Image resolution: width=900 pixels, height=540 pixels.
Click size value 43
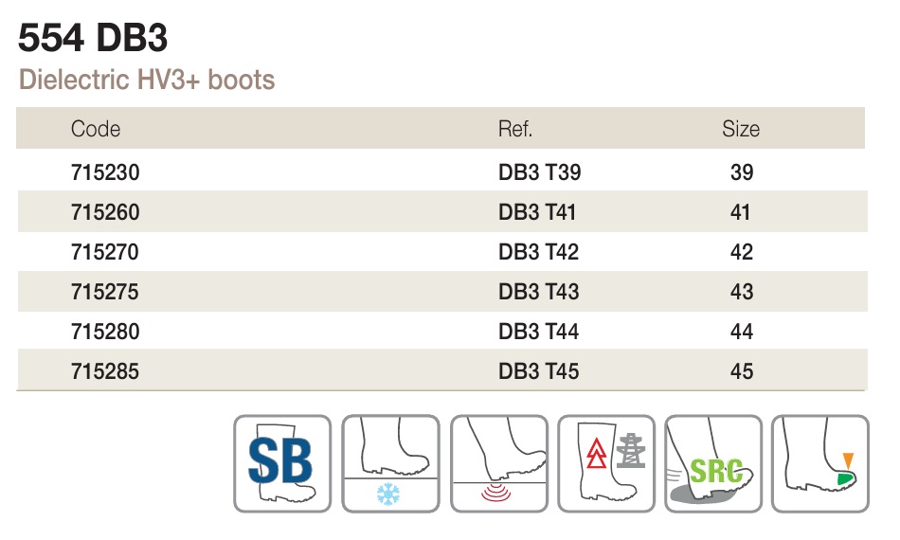click(x=741, y=292)
